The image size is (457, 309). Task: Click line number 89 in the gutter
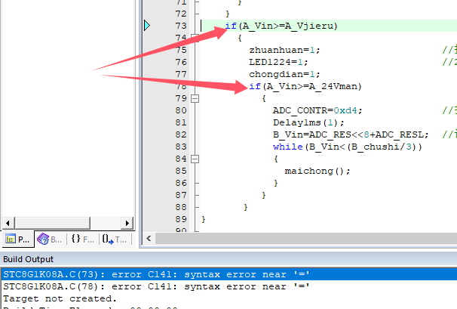181,219
